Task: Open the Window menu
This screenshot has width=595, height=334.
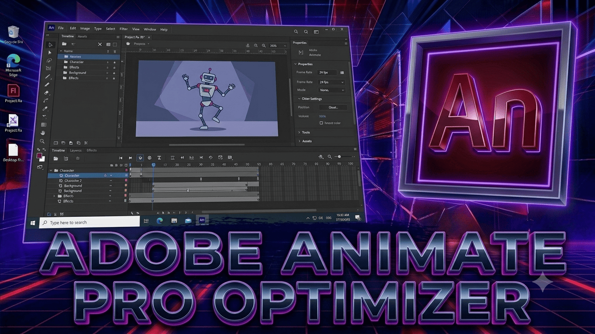Action: point(150,29)
